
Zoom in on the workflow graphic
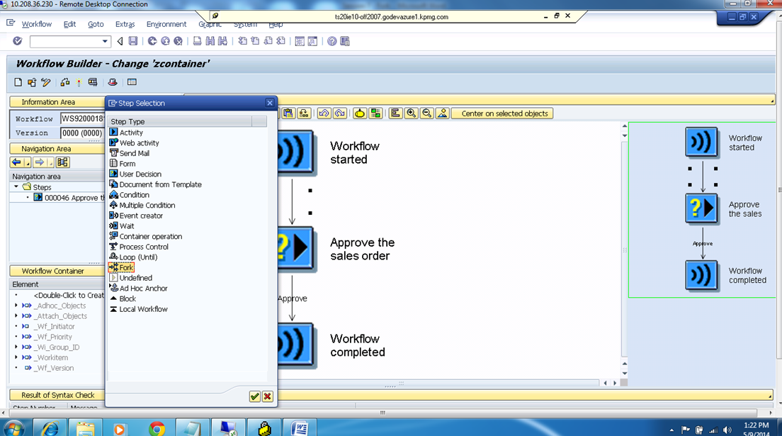point(411,113)
